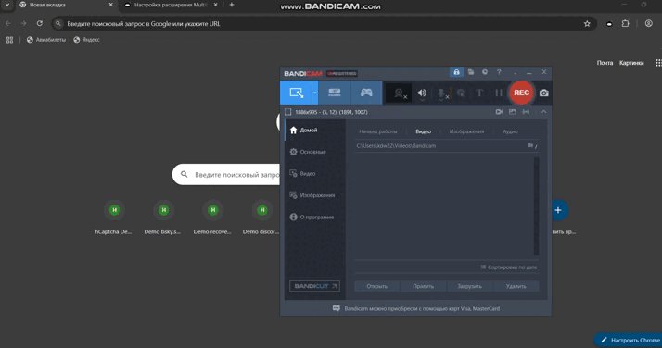
Task: Switch to Начало работы tab
Action: (x=378, y=131)
